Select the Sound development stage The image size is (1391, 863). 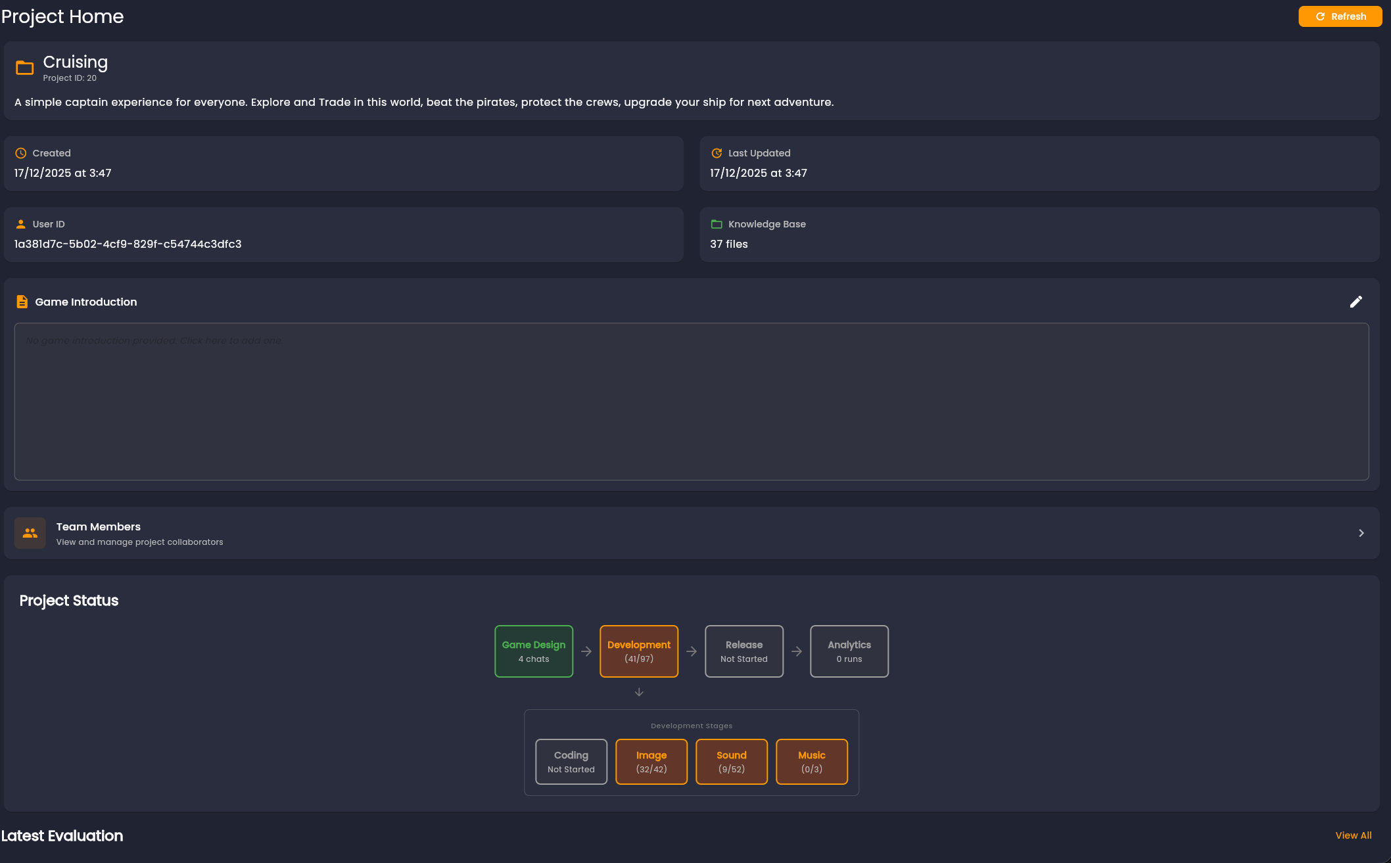pos(731,761)
